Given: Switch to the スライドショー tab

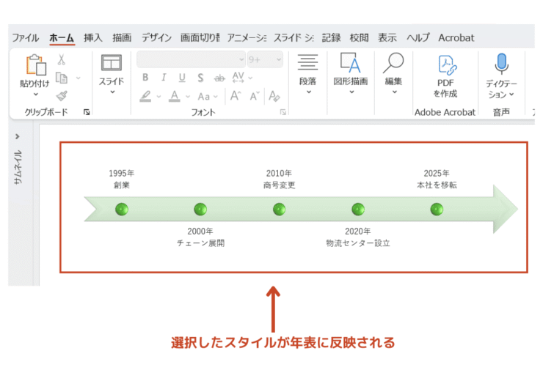Looking at the screenshot, I should coord(294,37).
